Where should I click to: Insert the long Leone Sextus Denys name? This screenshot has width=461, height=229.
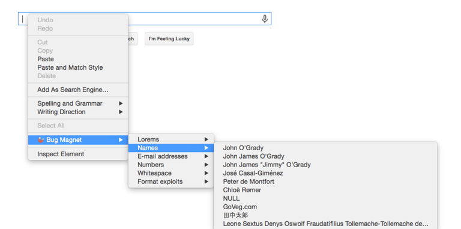(325, 224)
